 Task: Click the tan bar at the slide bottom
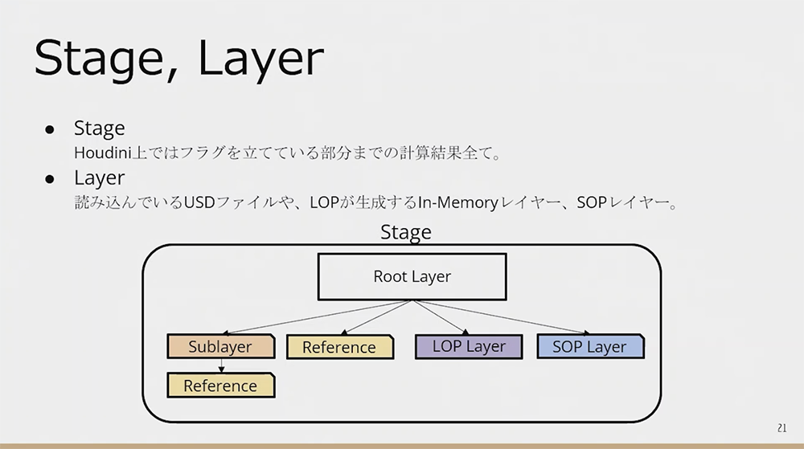402,446
